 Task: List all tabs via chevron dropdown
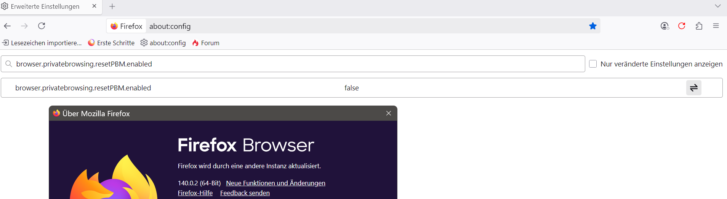(x=718, y=6)
